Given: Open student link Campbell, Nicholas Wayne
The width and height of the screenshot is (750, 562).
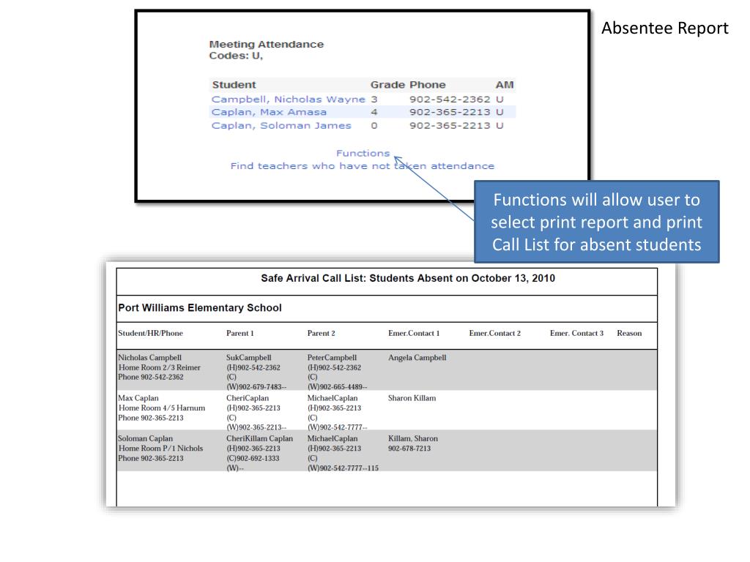Looking at the screenshot, I should pyautogui.click(x=288, y=100).
